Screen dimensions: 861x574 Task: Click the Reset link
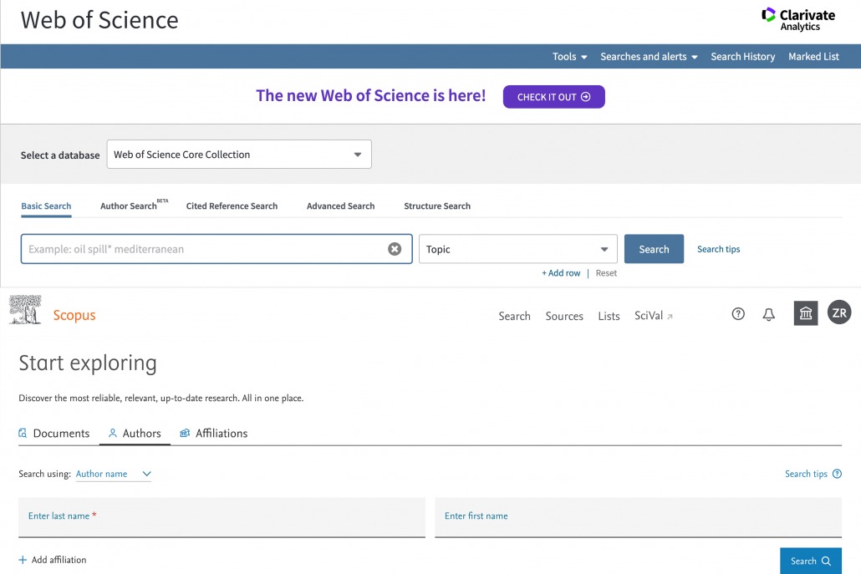pos(606,273)
